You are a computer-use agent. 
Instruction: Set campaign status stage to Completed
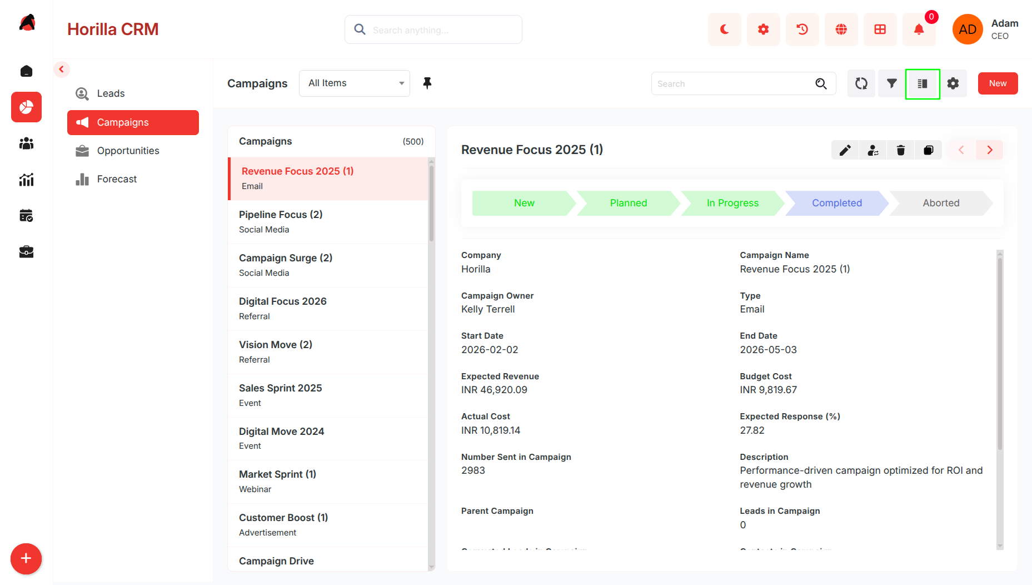(x=836, y=203)
